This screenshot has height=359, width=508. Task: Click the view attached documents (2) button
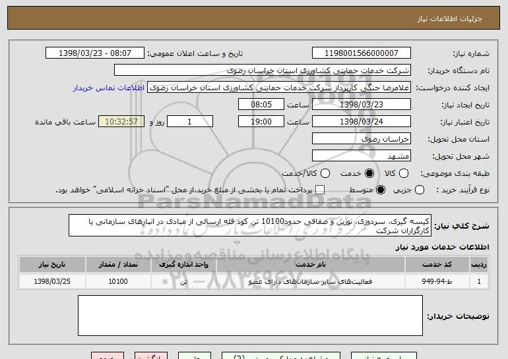point(281,356)
